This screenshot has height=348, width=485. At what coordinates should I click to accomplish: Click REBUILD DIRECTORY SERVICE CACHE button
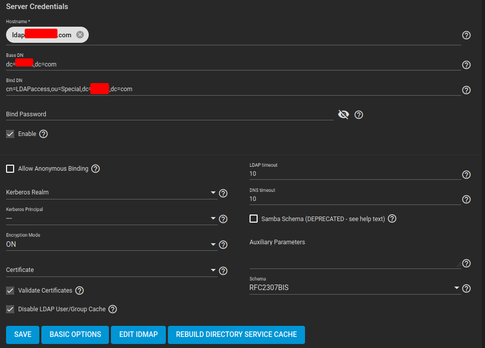(x=236, y=334)
